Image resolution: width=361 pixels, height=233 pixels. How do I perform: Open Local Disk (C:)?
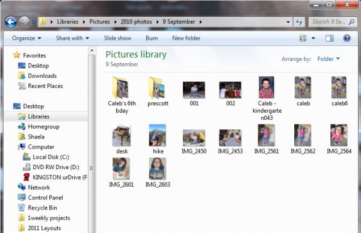[46, 157]
